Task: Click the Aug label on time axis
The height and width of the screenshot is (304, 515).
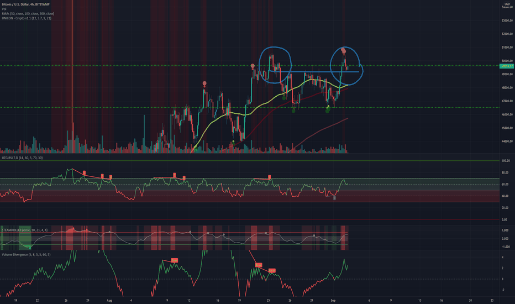Action: tap(109, 300)
